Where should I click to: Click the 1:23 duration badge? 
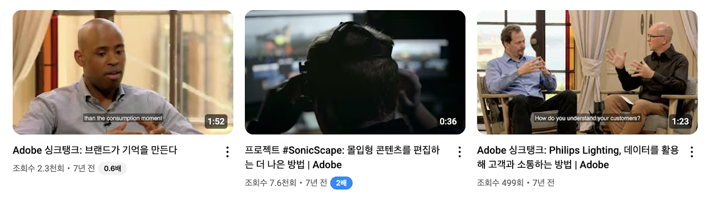click(680, 121)
